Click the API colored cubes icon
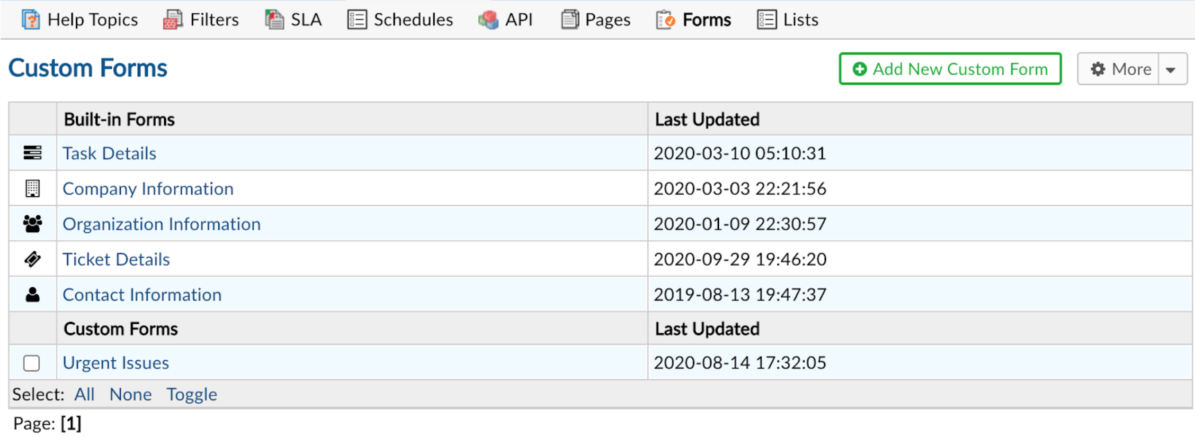1195x437 pixels. click(488, 20)
